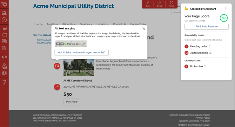The image size is (235, 127).
Task: Close the Accessibility Assistant panel
Action: click(x=226, y=8)
